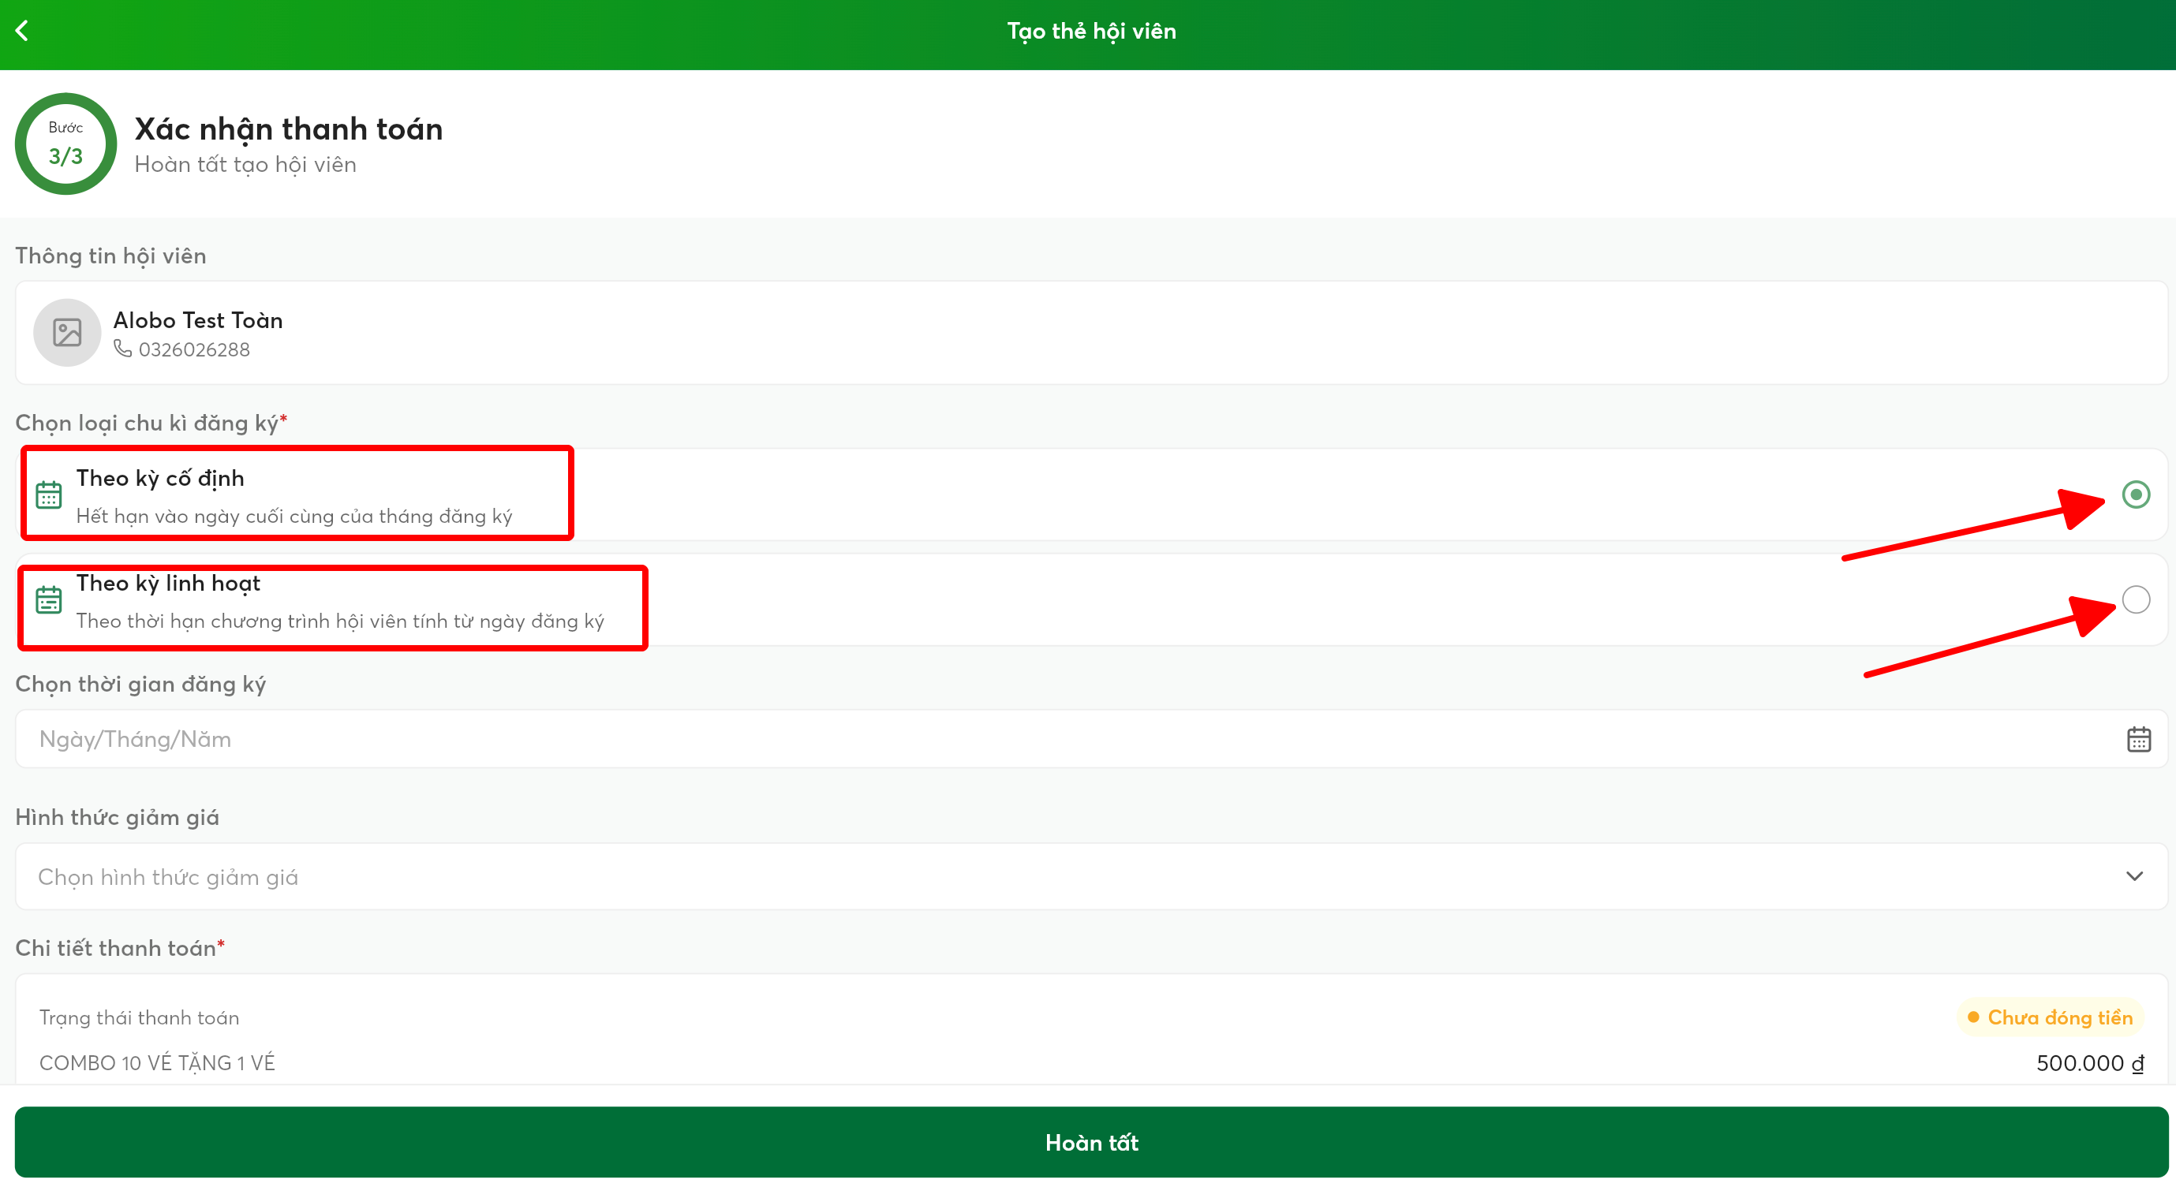This screenshot has height=1183, width=2176.
Task: Click member name Alobo Test Toàn
Action: point(198,320)
